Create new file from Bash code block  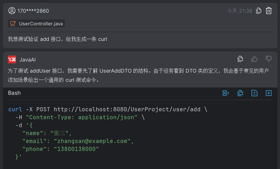tap(269, 93)
